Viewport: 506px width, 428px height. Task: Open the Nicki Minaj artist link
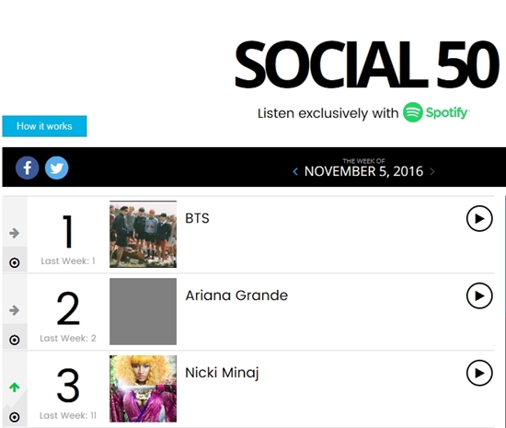[222, 373]
